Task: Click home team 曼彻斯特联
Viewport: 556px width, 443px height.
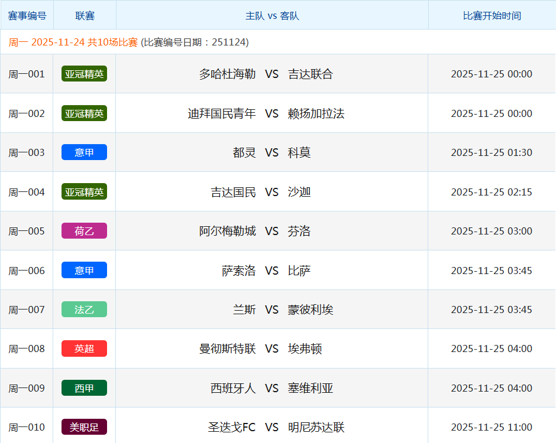Action: tap(227, 348)
